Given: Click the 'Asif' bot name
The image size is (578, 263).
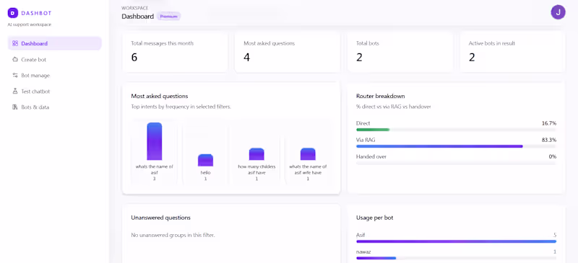Looking at the screenshot, I should pos(360,235).
